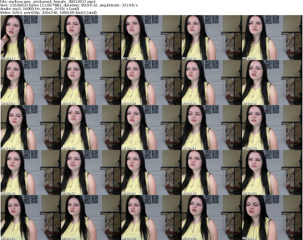
Task: Pick the frame labeled 00:00:40
Action: click(212, 38)
